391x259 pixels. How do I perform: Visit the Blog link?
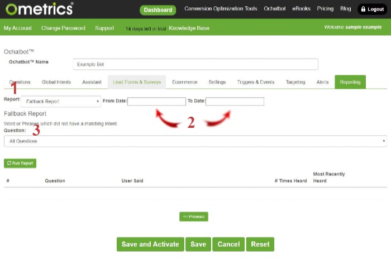coord(345,8)
